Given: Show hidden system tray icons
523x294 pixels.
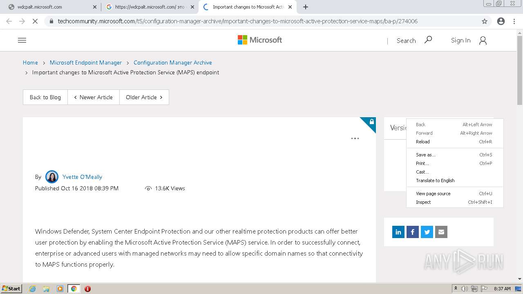Looking at the screenshot, I should pyautogui.click(x=456, y=289).
